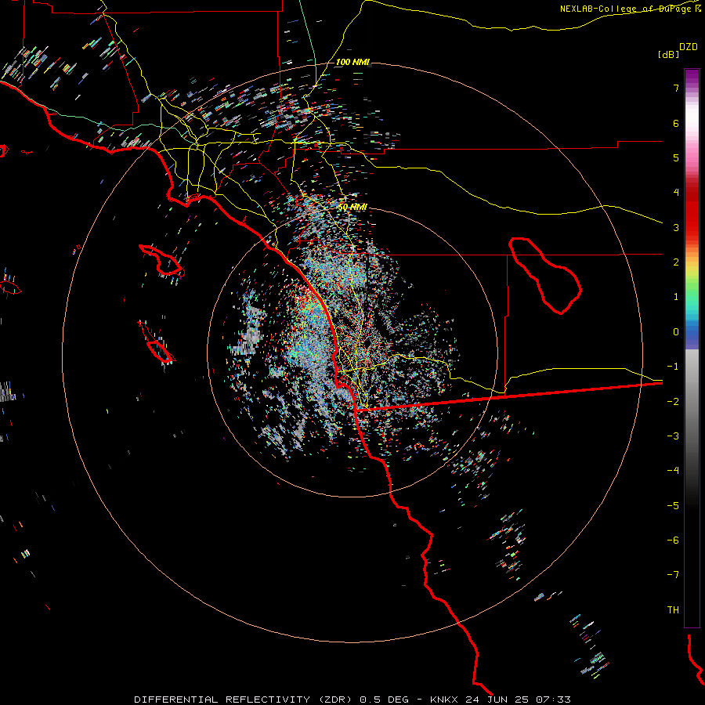Click the purple top of the color bar
The image size is (705, 705).
(692, 77)
